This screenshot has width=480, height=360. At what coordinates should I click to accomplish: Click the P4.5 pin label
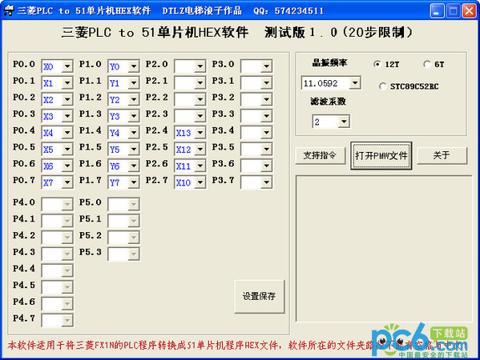(24, 286)
